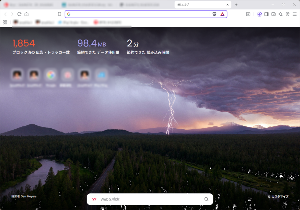The image size is (300, 210).
Task: Open the photographer Dan Meyers credit link
Action: (x=24, y=196)
